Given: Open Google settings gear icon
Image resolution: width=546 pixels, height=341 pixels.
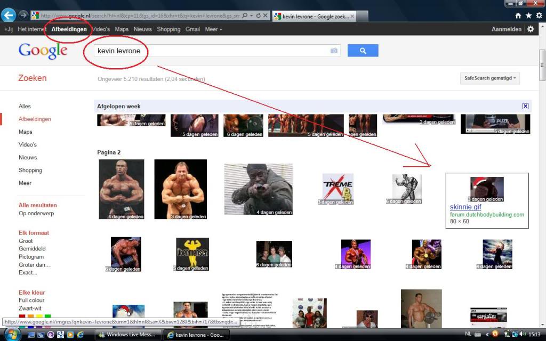Looking at the screenshot, I should pyautogui.click(x=531, y=29).
